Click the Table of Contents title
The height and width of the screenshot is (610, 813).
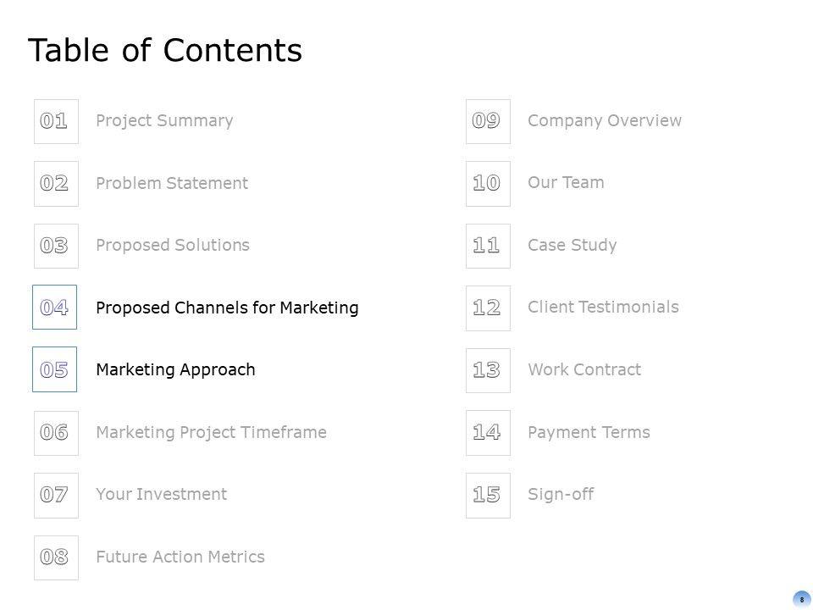pyautogui.click(x=165, y=51)
